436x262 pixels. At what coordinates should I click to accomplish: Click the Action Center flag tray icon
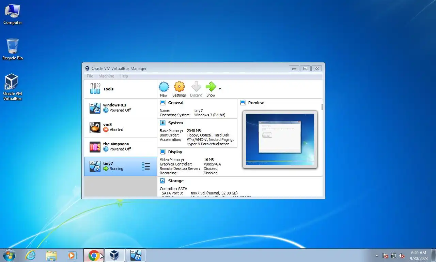(x=385, y=256)
